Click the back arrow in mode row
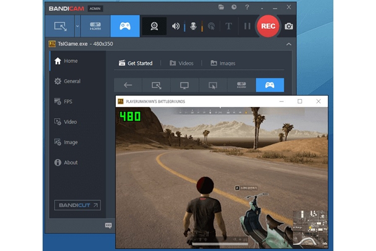 tap(128, 85)
